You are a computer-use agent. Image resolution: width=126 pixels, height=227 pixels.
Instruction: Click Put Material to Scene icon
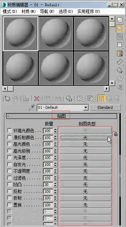click(15, 98)
